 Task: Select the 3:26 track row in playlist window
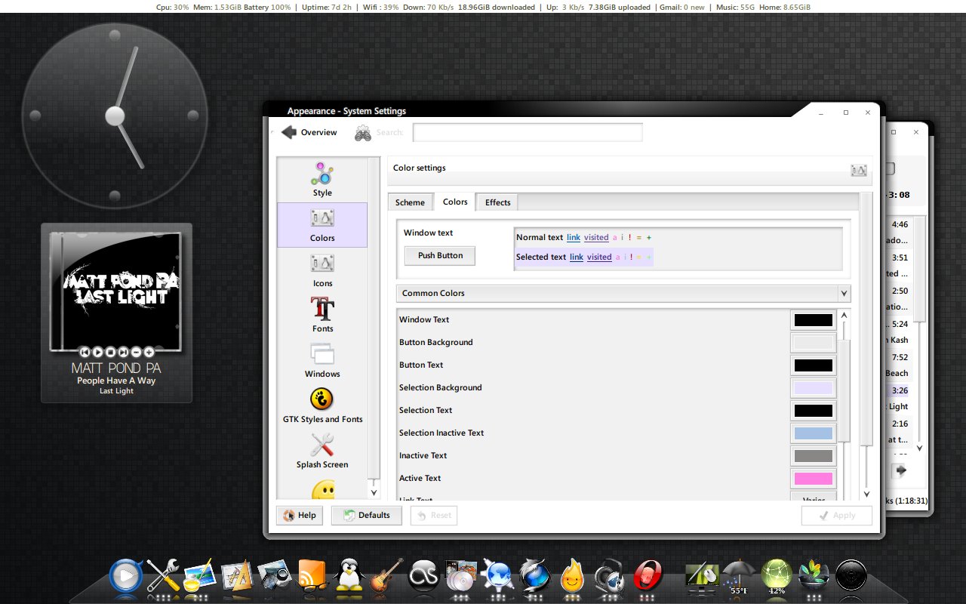[x=898, y=390]
